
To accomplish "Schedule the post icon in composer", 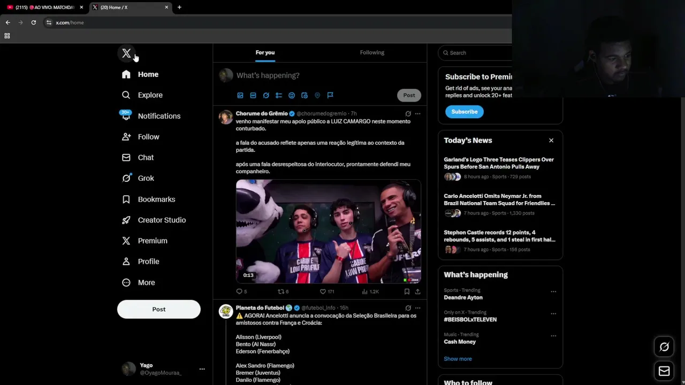I will point(305,95).
